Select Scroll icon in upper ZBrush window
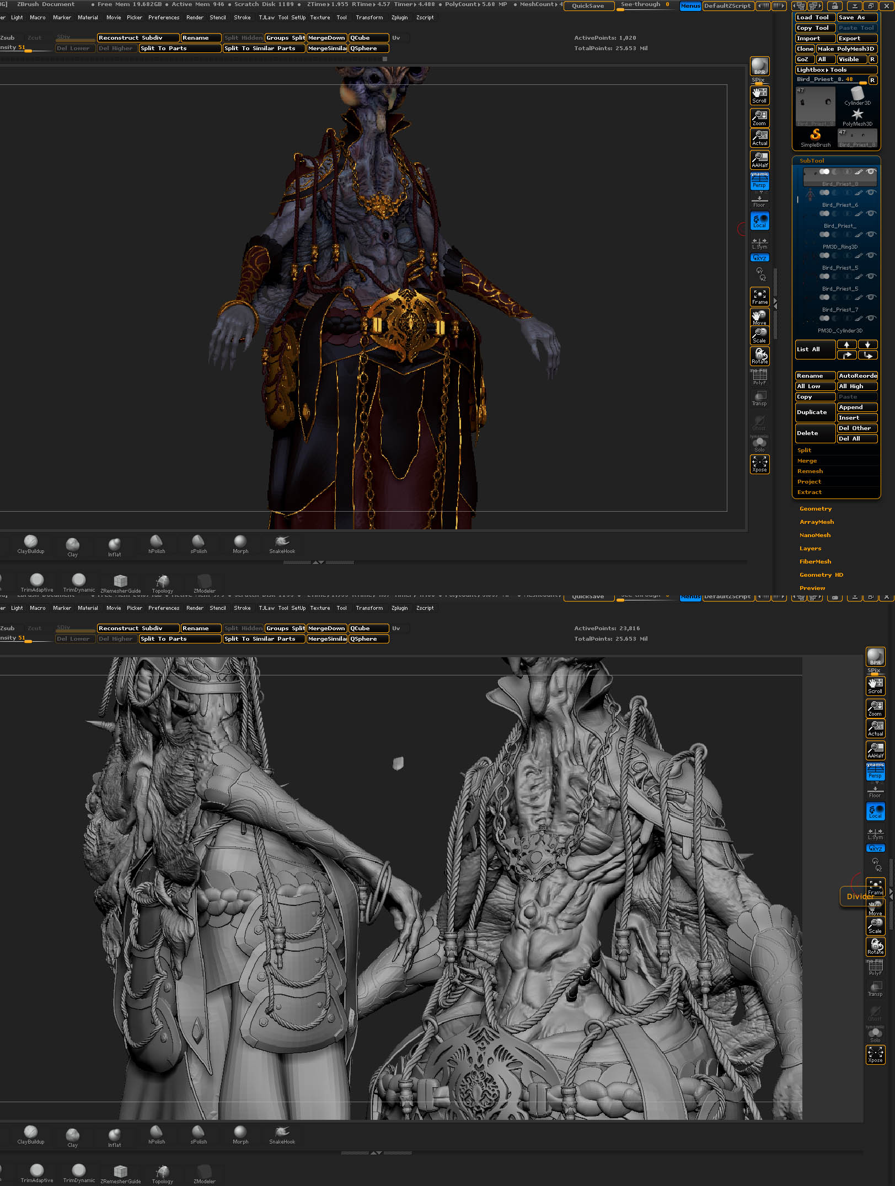 click(759, 95)
